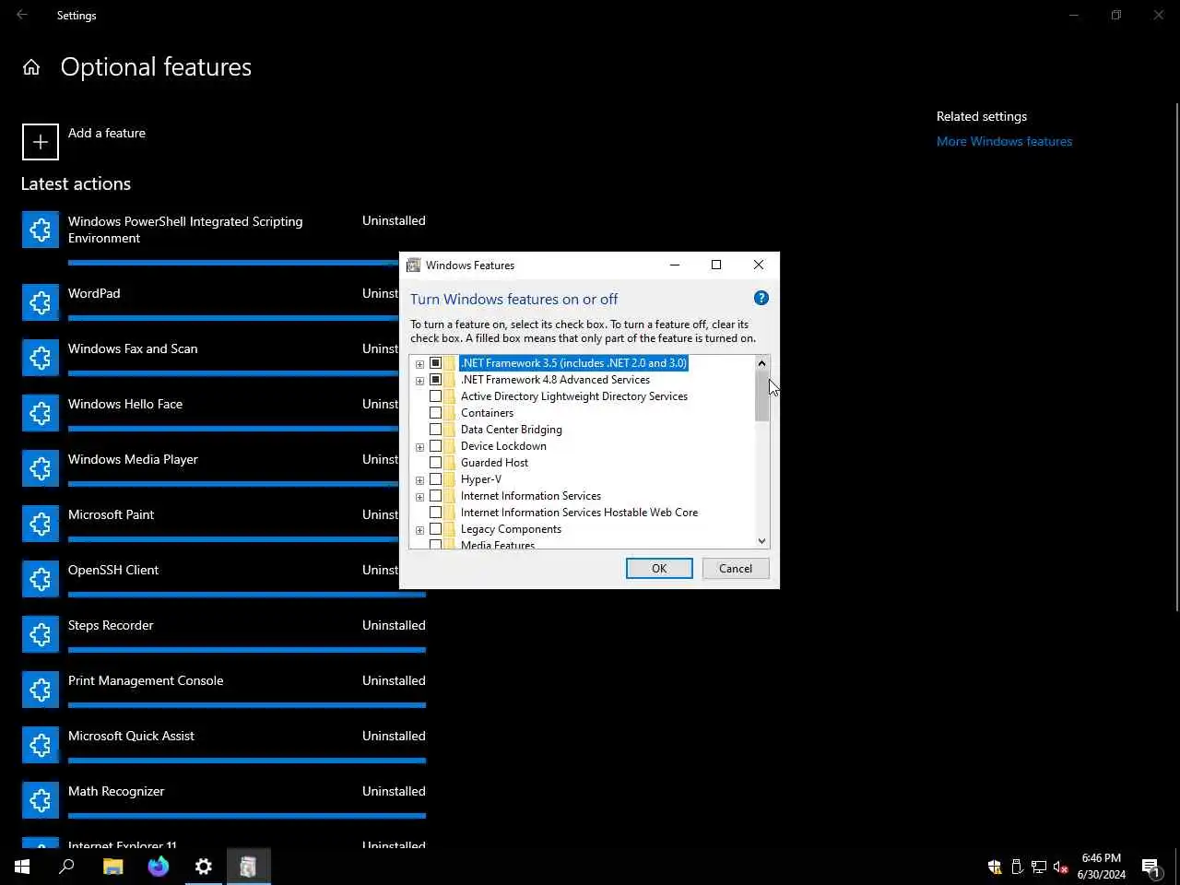Viewport: 1180px width, 885px height.
Task: Select the Windows Fax and Scan icon
Action: click(x=41, y=358)
